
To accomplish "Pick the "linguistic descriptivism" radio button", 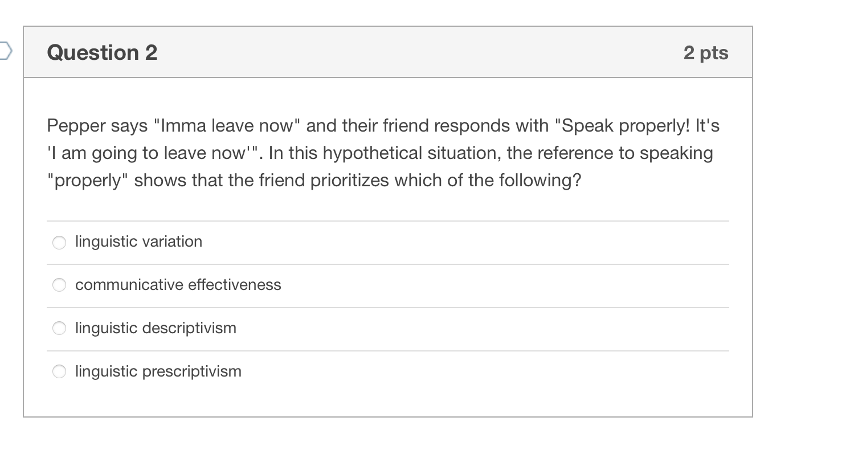I will [59, 329].
